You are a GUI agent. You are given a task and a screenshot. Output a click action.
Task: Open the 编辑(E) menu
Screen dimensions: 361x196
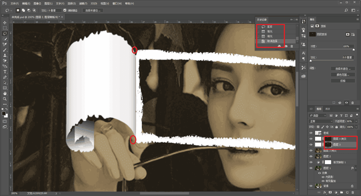click(x=26, y=3)
